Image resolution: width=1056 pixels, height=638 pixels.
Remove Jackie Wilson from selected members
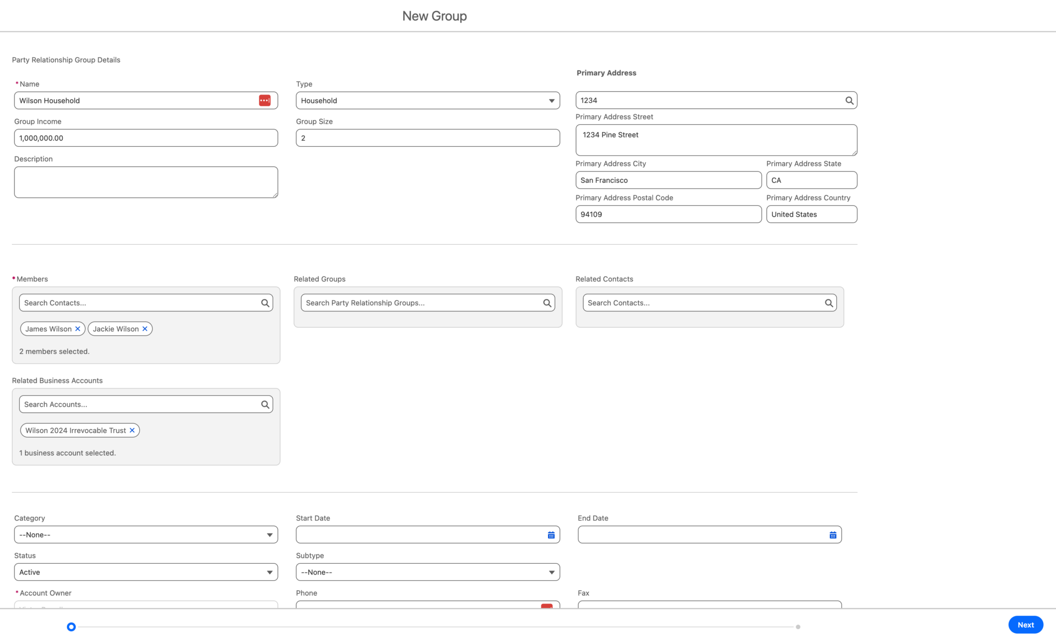(x=145, y=328)
